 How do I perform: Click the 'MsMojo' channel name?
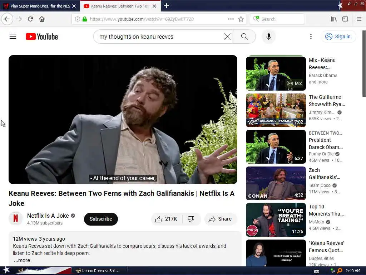[316, 222]
